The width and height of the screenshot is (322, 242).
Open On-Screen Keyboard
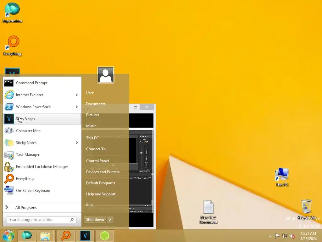(42, 191)
